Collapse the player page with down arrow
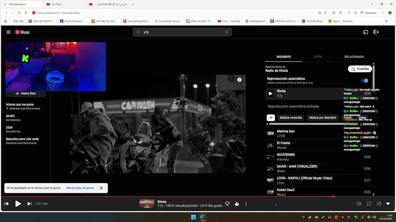 pyautogui.click(x=388, y=204)
